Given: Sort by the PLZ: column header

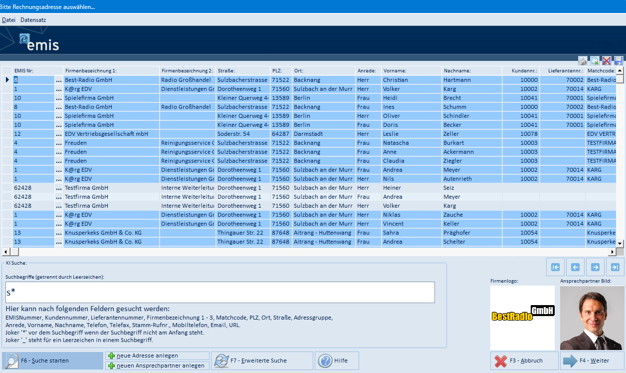Looking at the screenshot, I should click(281, 71).
